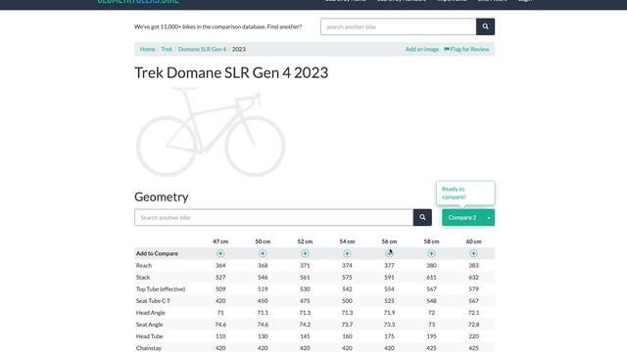
Task: Click the 54 cm column header
Action: (347, 242)
